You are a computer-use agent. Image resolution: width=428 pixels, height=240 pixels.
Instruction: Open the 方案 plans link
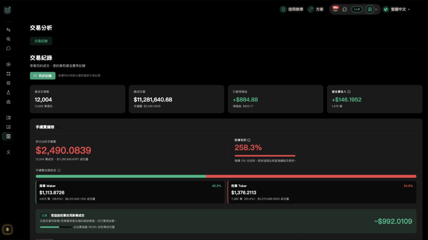[x=316, y=9]
